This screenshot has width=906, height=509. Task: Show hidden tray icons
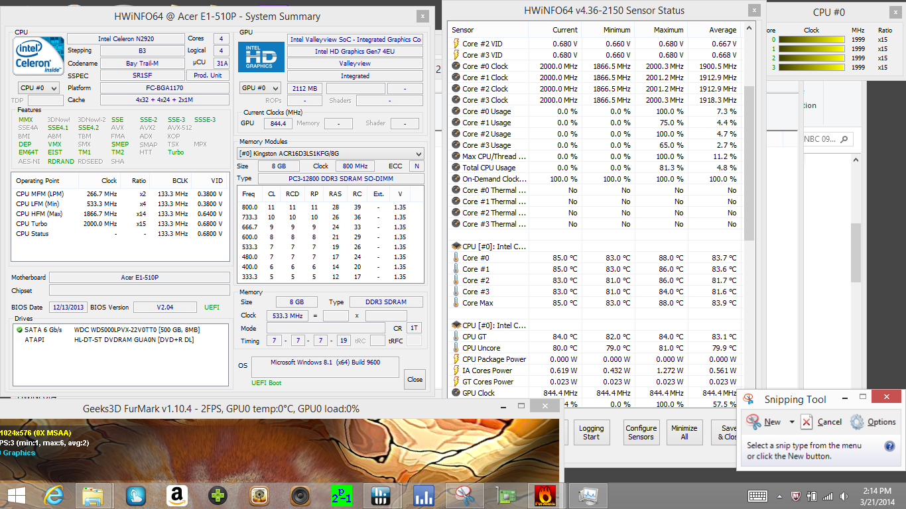781,496
